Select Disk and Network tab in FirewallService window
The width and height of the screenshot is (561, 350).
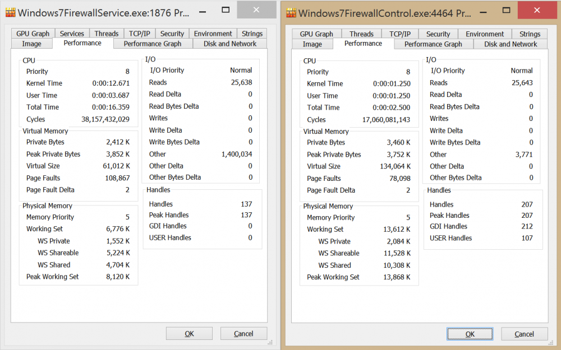coord(230,44)
